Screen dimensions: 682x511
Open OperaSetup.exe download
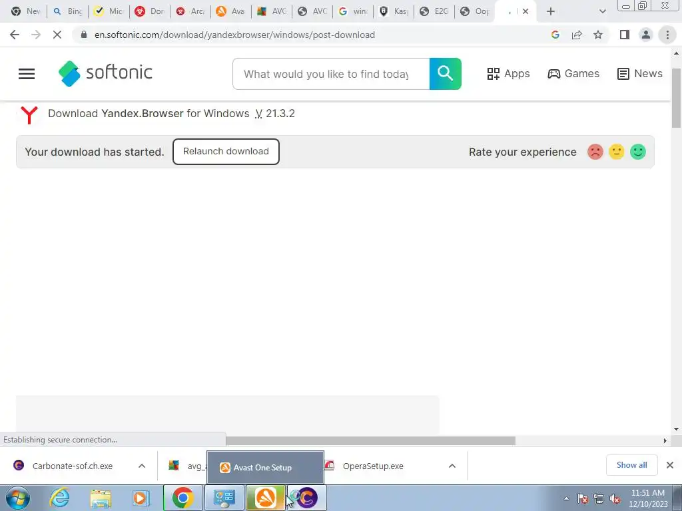(373, 466)
